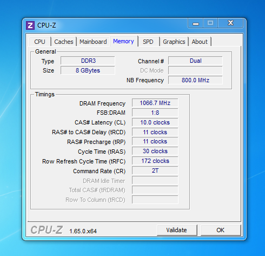Click the Memory tab
The height and width of the screenshot is (256, 265).
[x=124, y=41]
